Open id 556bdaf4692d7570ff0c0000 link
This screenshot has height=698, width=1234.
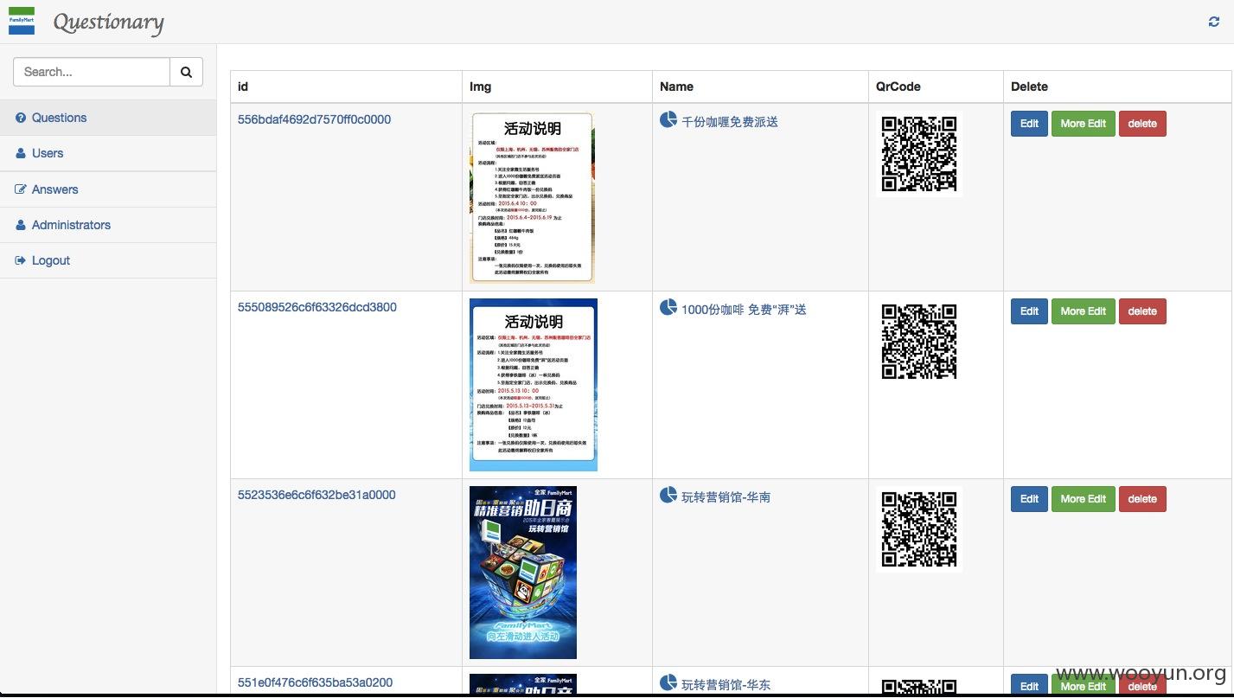coord(314,119)
